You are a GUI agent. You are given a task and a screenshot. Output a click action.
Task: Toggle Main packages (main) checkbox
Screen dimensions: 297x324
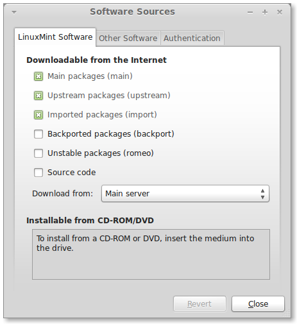point(38,76)
